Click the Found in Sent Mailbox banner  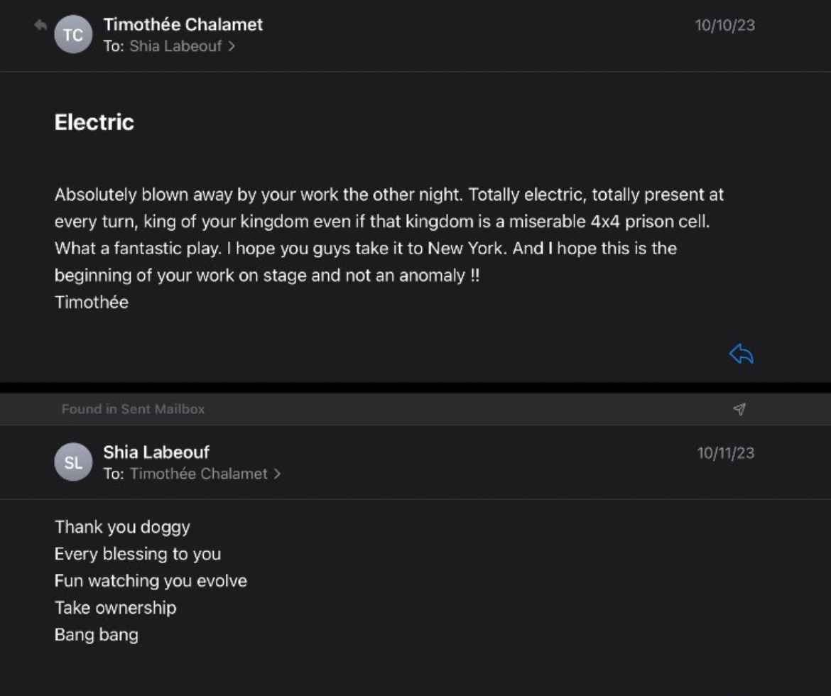(x=133, y=409)
